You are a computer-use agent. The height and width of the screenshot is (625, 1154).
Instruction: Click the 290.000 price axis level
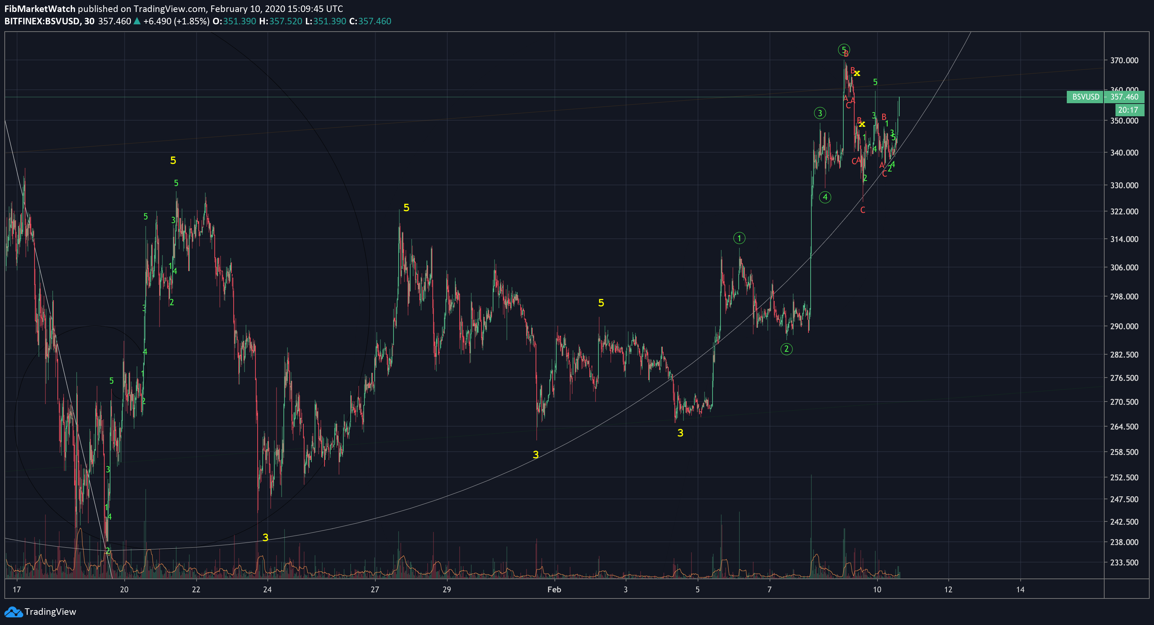[x=1124, y=326]
